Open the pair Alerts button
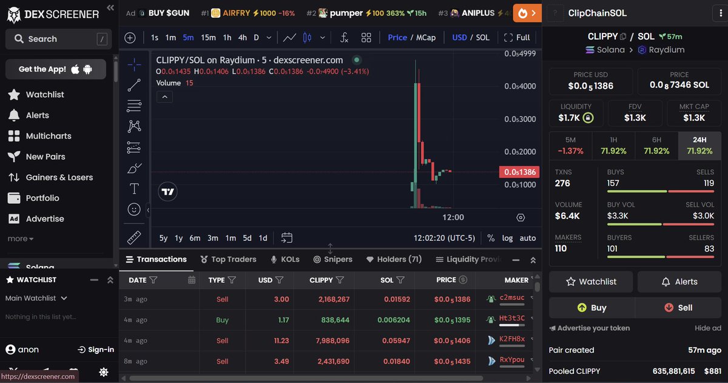 pos(679,282)
